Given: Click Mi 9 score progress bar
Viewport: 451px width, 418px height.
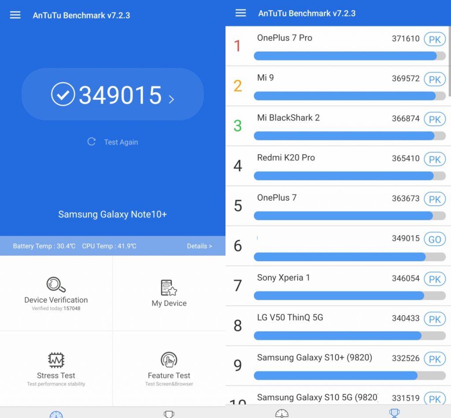Looking at the screenshot, I should 350,96.
